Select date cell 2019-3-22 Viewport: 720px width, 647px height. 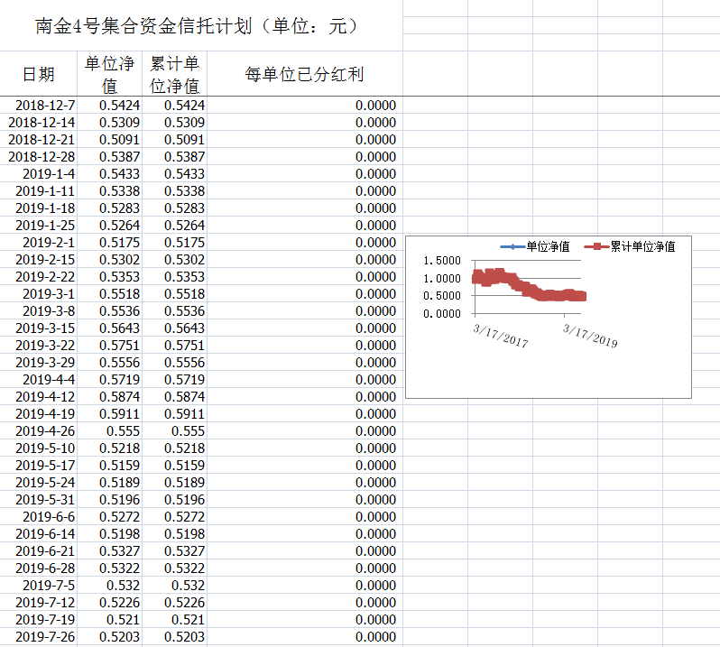coord(39,346)
